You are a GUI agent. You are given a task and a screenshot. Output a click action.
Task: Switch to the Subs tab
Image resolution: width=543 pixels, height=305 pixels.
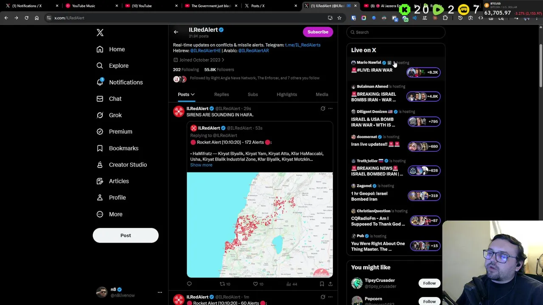[x=253, y=94]
